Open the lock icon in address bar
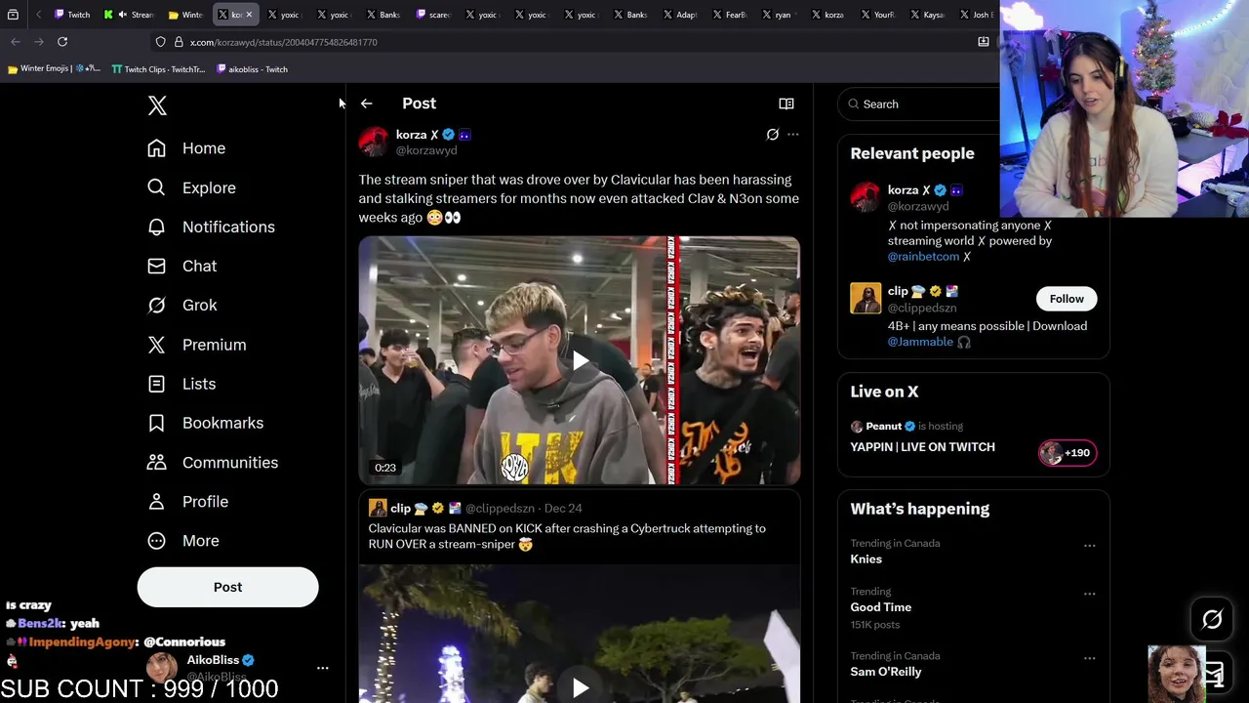The height and width of the screenshot is (703, 1249). pos(179,42)
